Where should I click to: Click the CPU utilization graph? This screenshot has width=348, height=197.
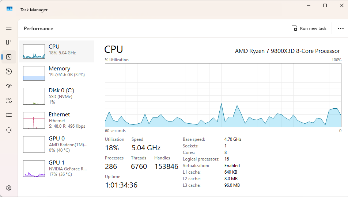(223, 95)
